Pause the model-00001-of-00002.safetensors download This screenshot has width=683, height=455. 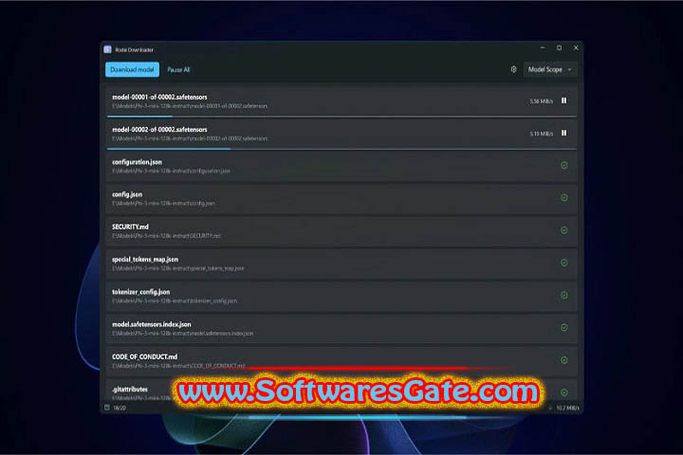[564, 100]
